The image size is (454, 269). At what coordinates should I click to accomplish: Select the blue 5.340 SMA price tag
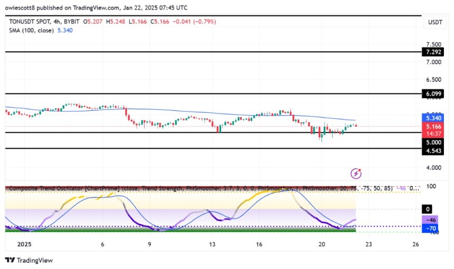[433, 118]
